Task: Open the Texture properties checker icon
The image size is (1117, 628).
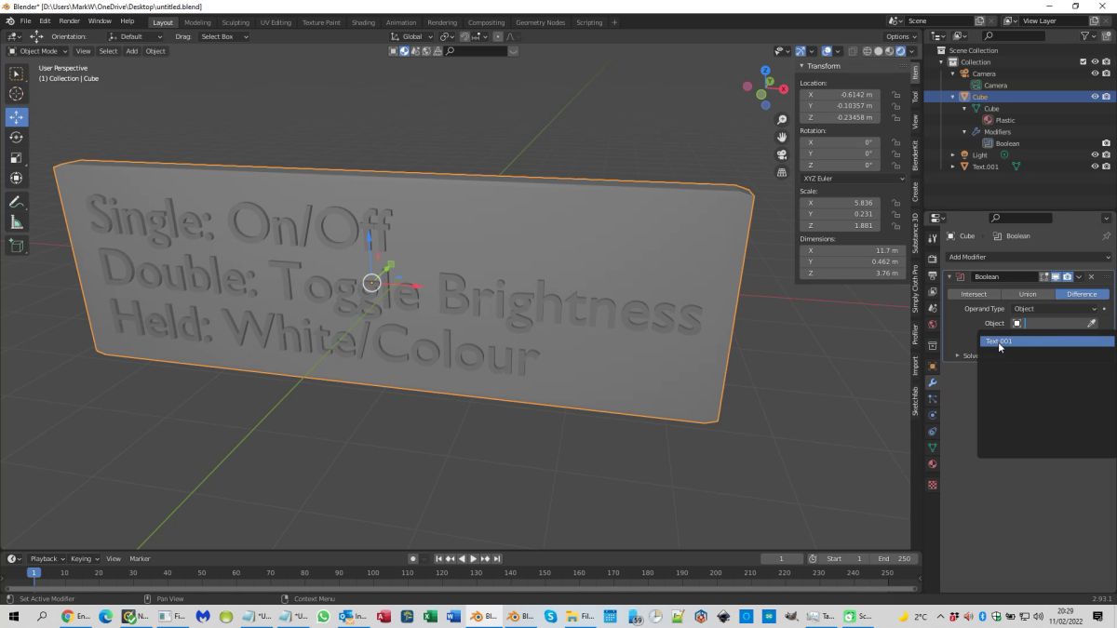Action: point(932,485)
